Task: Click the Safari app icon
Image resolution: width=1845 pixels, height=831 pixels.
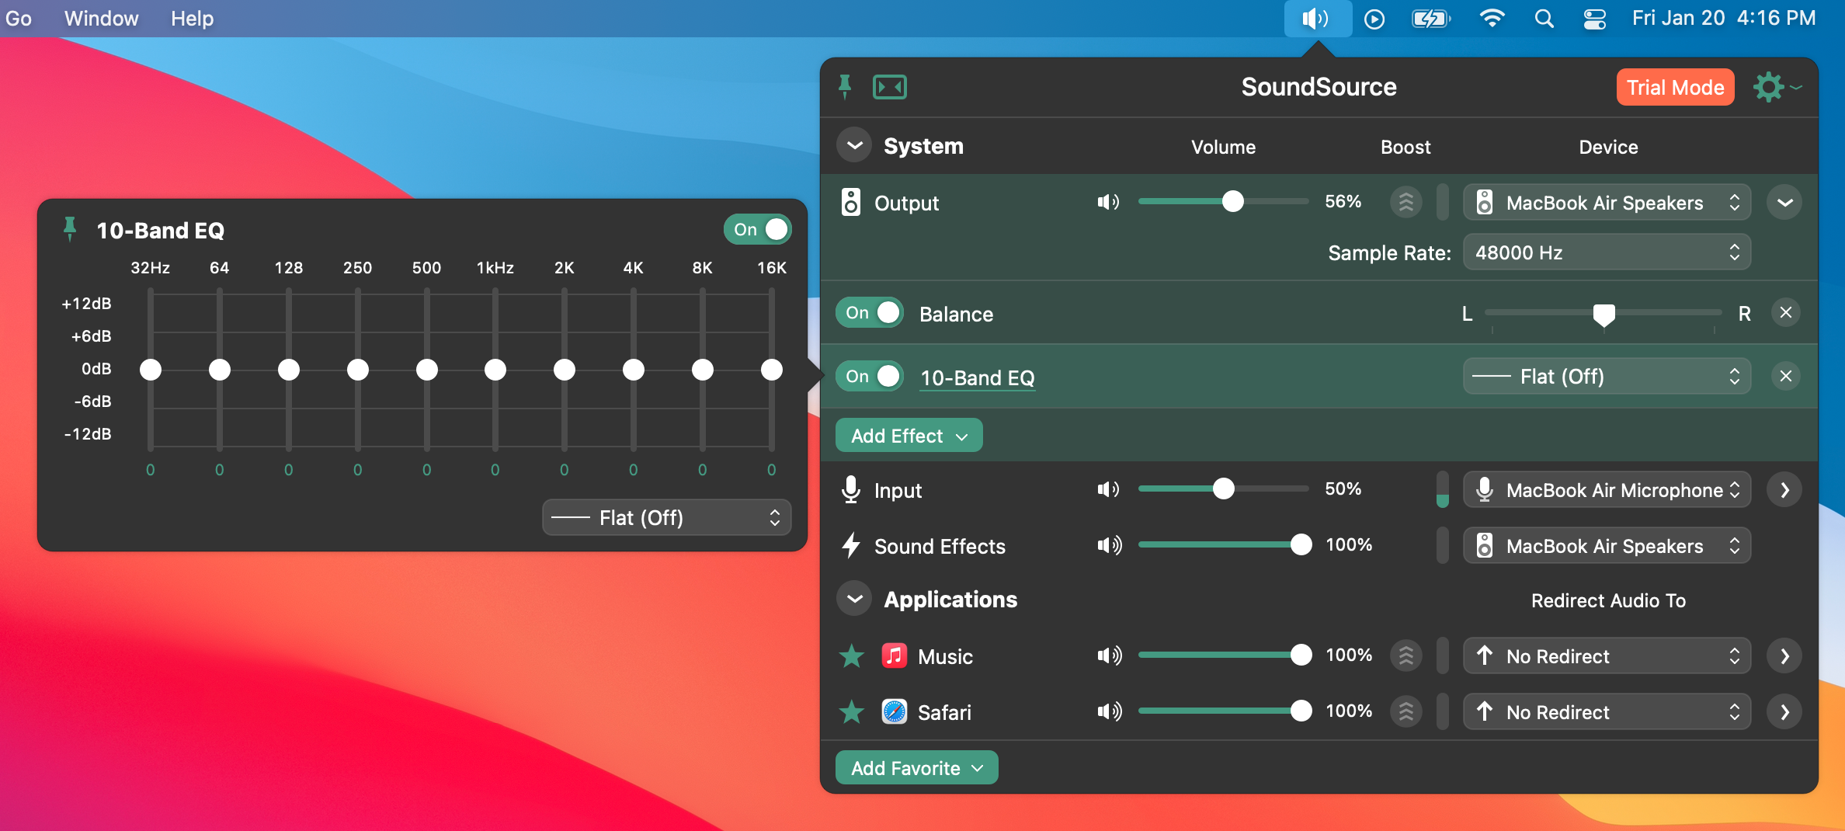Action: point(895,711)
